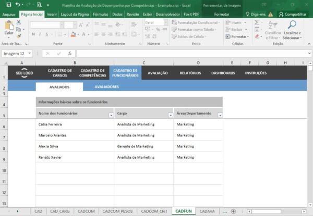Click the fill color bucket icon
Image resolution: width=313 pixels, height=216 pixels.
(73, 34)
